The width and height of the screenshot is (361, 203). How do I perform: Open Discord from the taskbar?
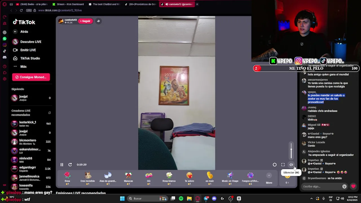point(214,198)
